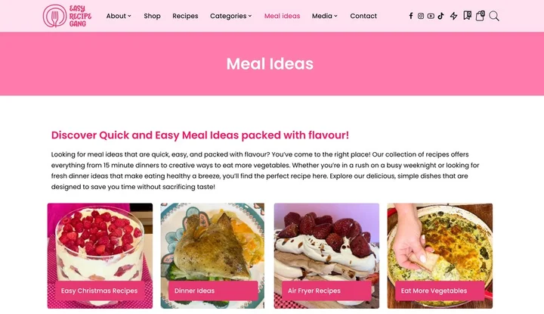Open the Contact page link

(363, 16)
